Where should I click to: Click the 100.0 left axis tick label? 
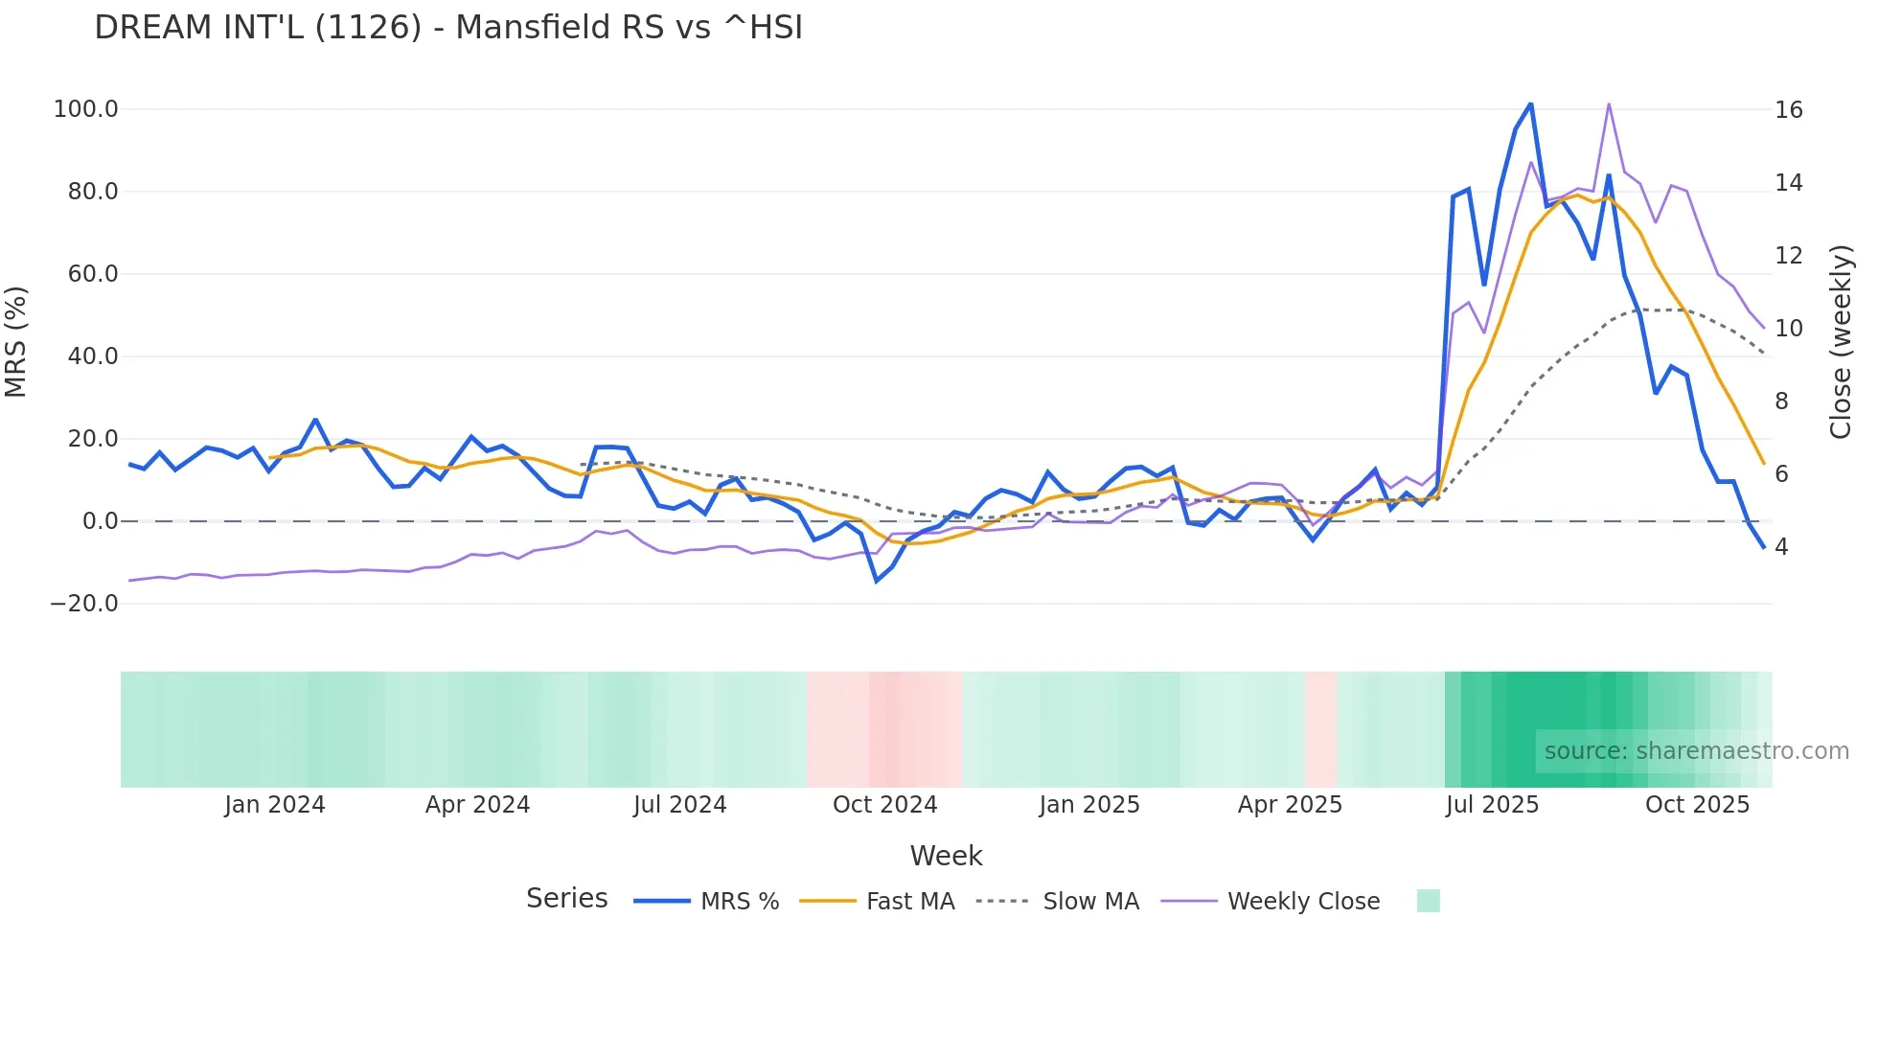[86, 109]
